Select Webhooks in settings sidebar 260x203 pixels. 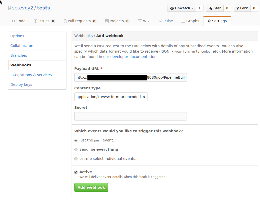pos(37,65)
